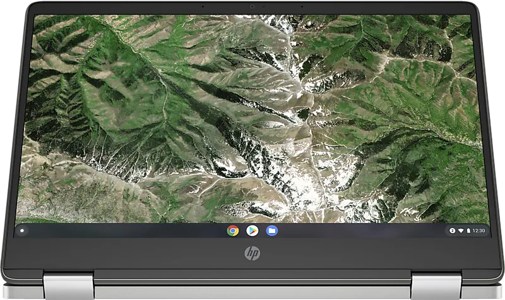
Task: Open the Files app on the shelf
Action: pyautogui.click(x=272, y=231)
